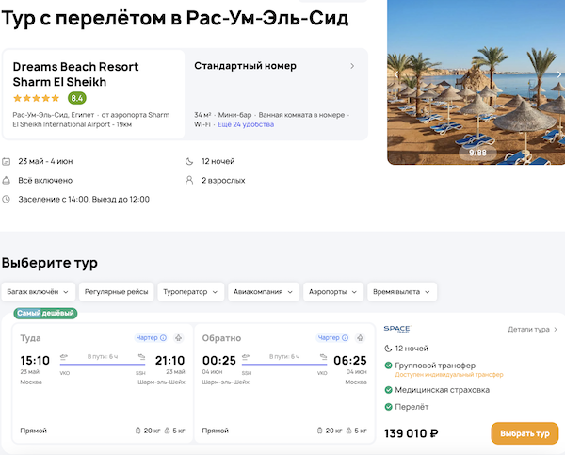565x455 pixels.
Task: Click the info icon beside outbound Чартер label
Action: (163, 337)
